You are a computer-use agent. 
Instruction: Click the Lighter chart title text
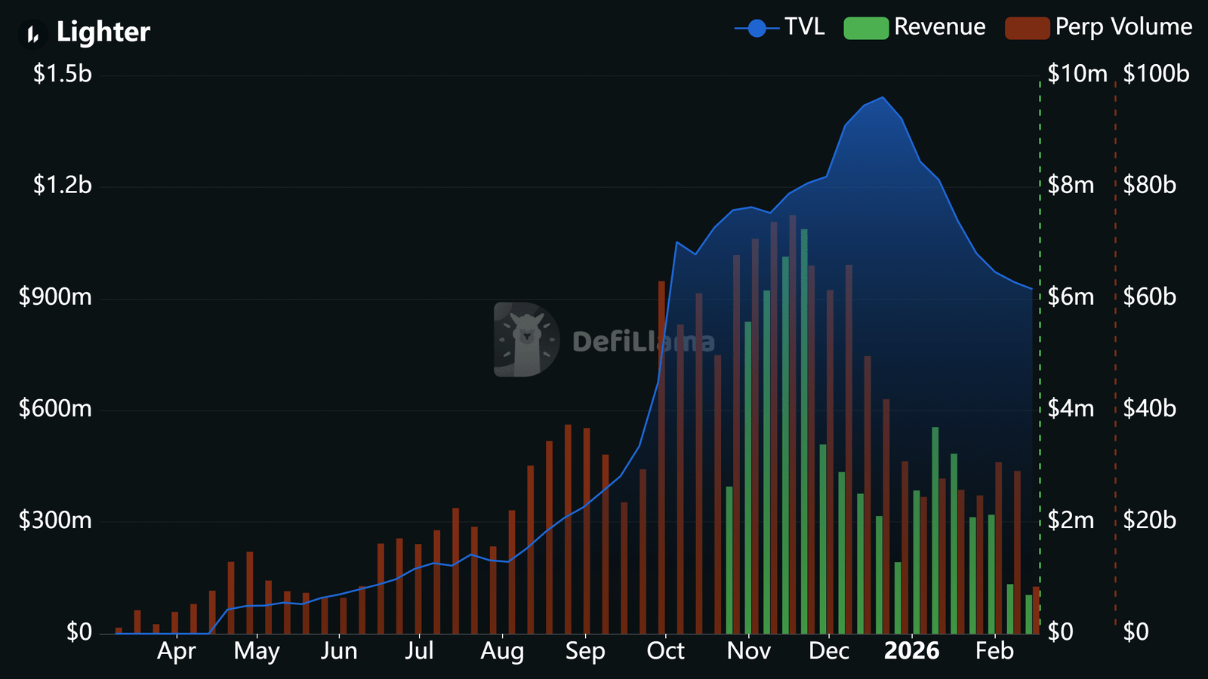pos(103,32)
